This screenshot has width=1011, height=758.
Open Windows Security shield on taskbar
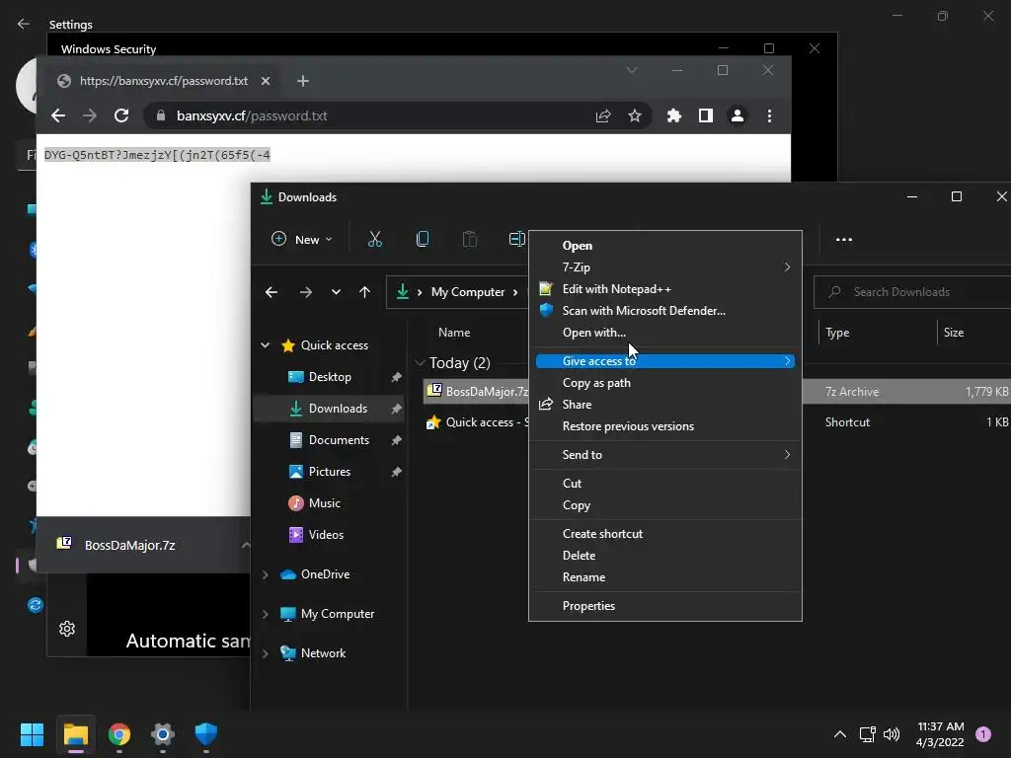205,734
